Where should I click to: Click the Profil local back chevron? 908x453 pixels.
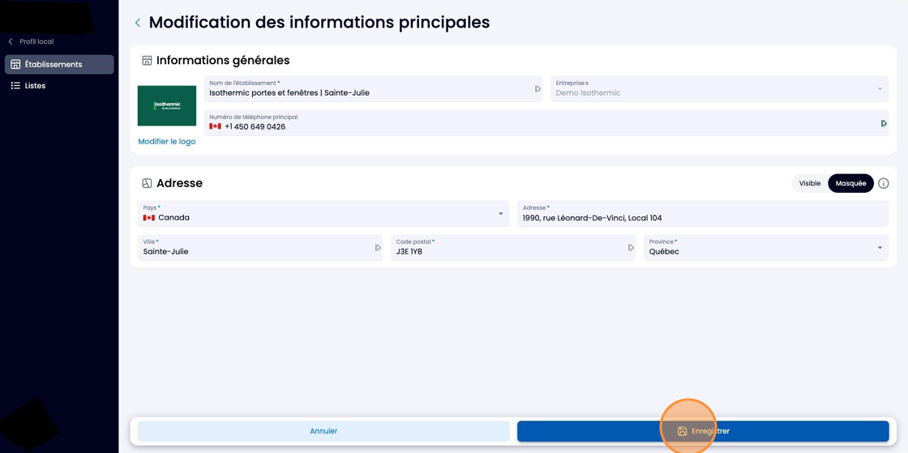coord(10,41)
